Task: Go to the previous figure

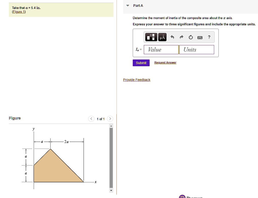Action: [x=91, y=119]
